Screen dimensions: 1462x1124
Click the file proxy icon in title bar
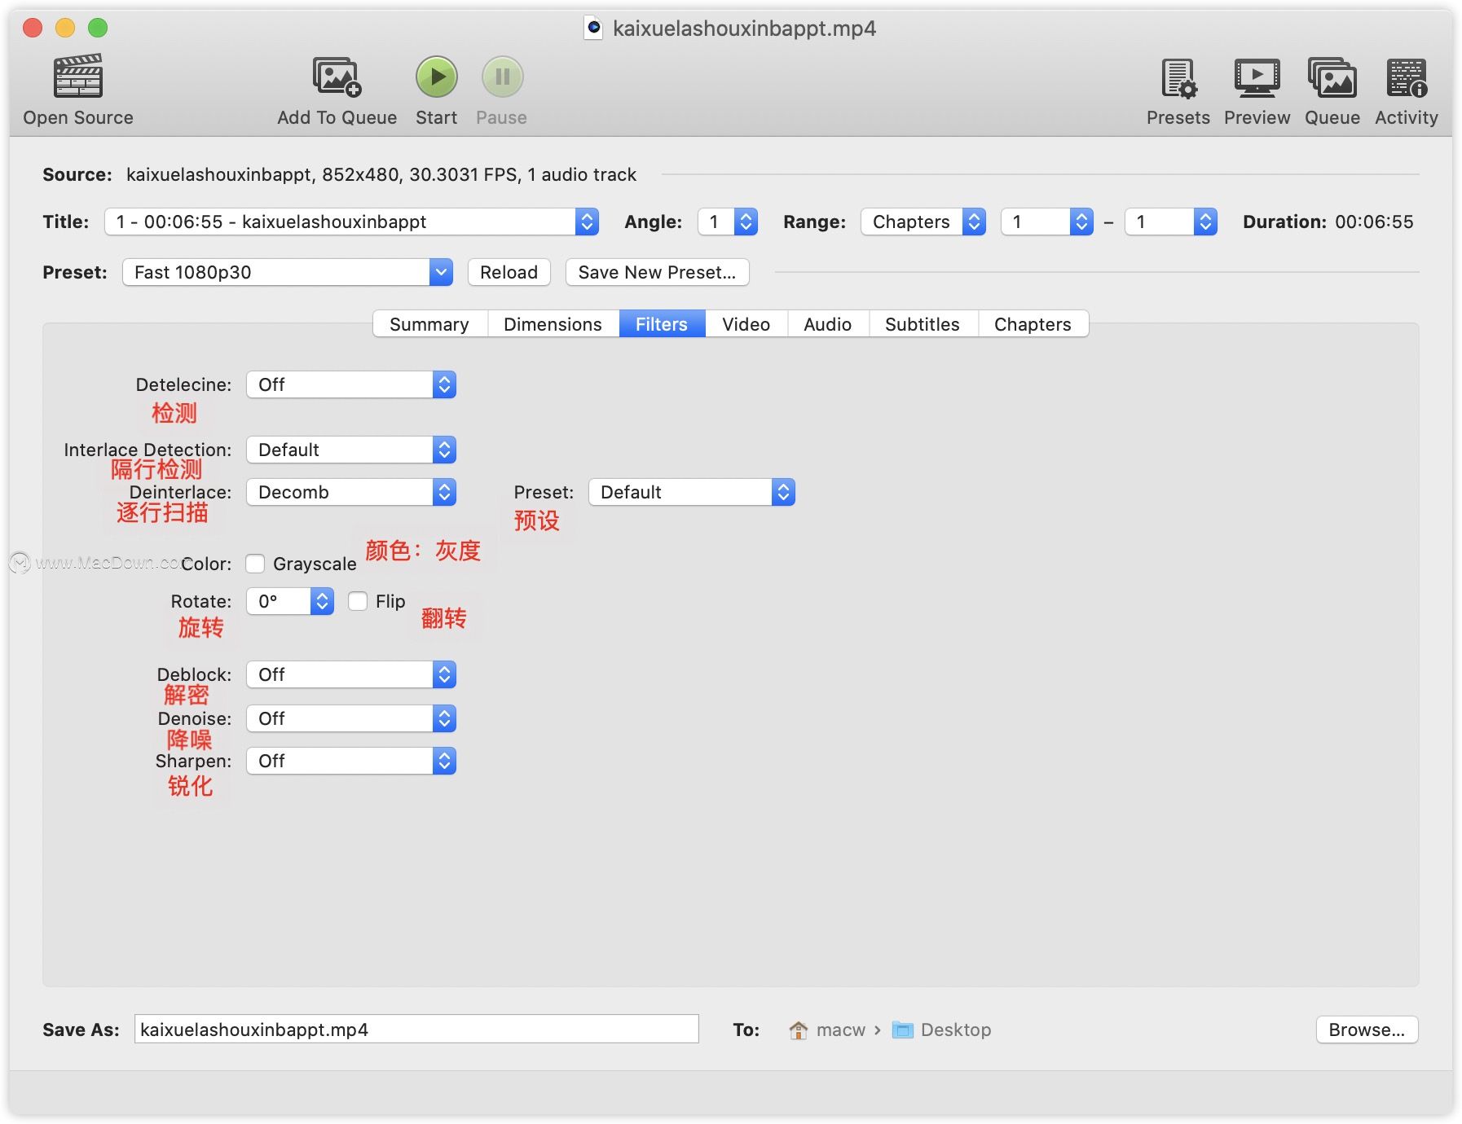pos(594,29)
